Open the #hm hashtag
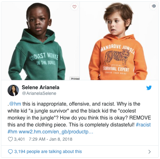160x159 pixels. (x=12, y=132)
